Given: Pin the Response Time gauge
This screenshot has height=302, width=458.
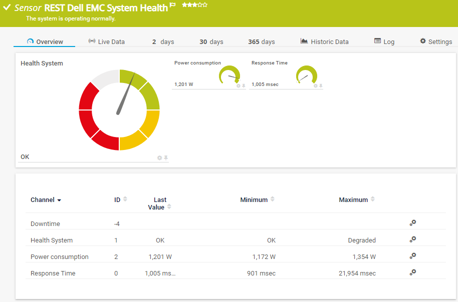Looking at the screenshot, I should (321, 85).
